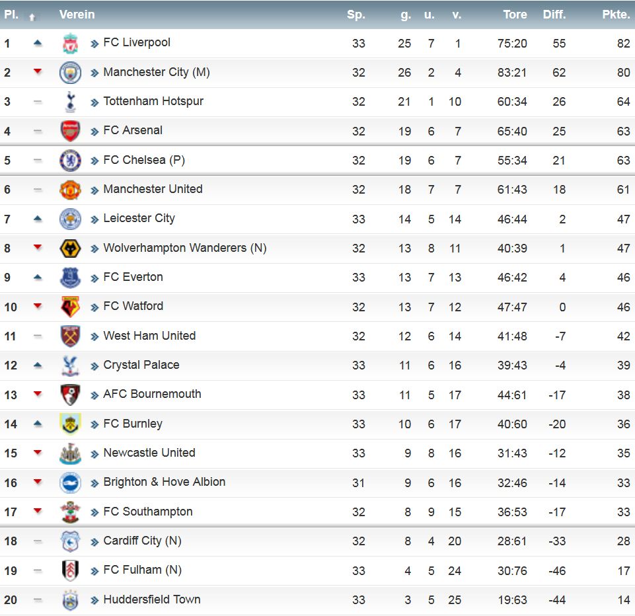Open the Leicester City team link

pos(139,218)
